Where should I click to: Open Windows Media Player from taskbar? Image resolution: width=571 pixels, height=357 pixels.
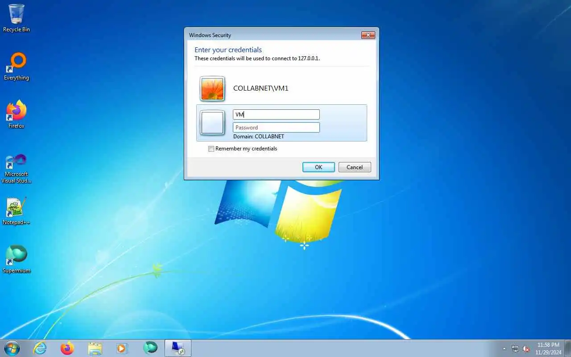pyautogui.click(x=122, y=348)
